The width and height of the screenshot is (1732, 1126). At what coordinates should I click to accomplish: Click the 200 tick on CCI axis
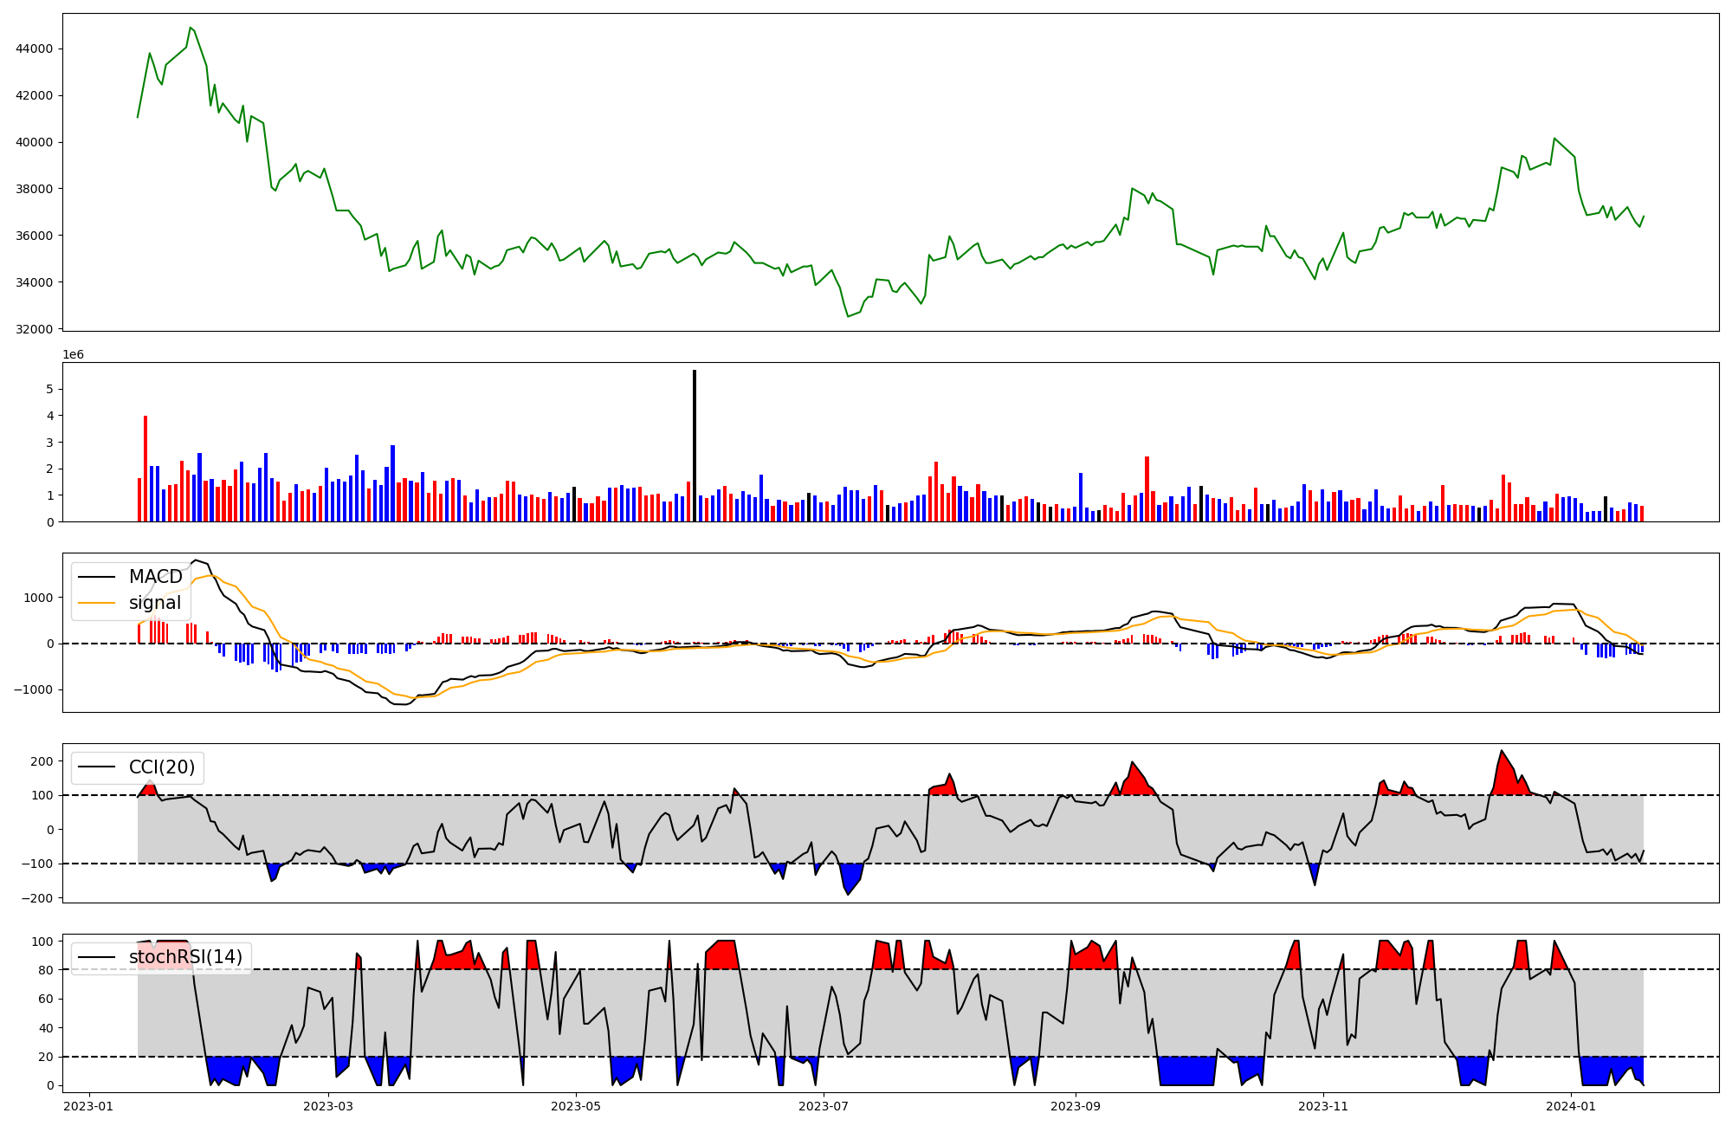pyautogui.click(x=42, y=761)
